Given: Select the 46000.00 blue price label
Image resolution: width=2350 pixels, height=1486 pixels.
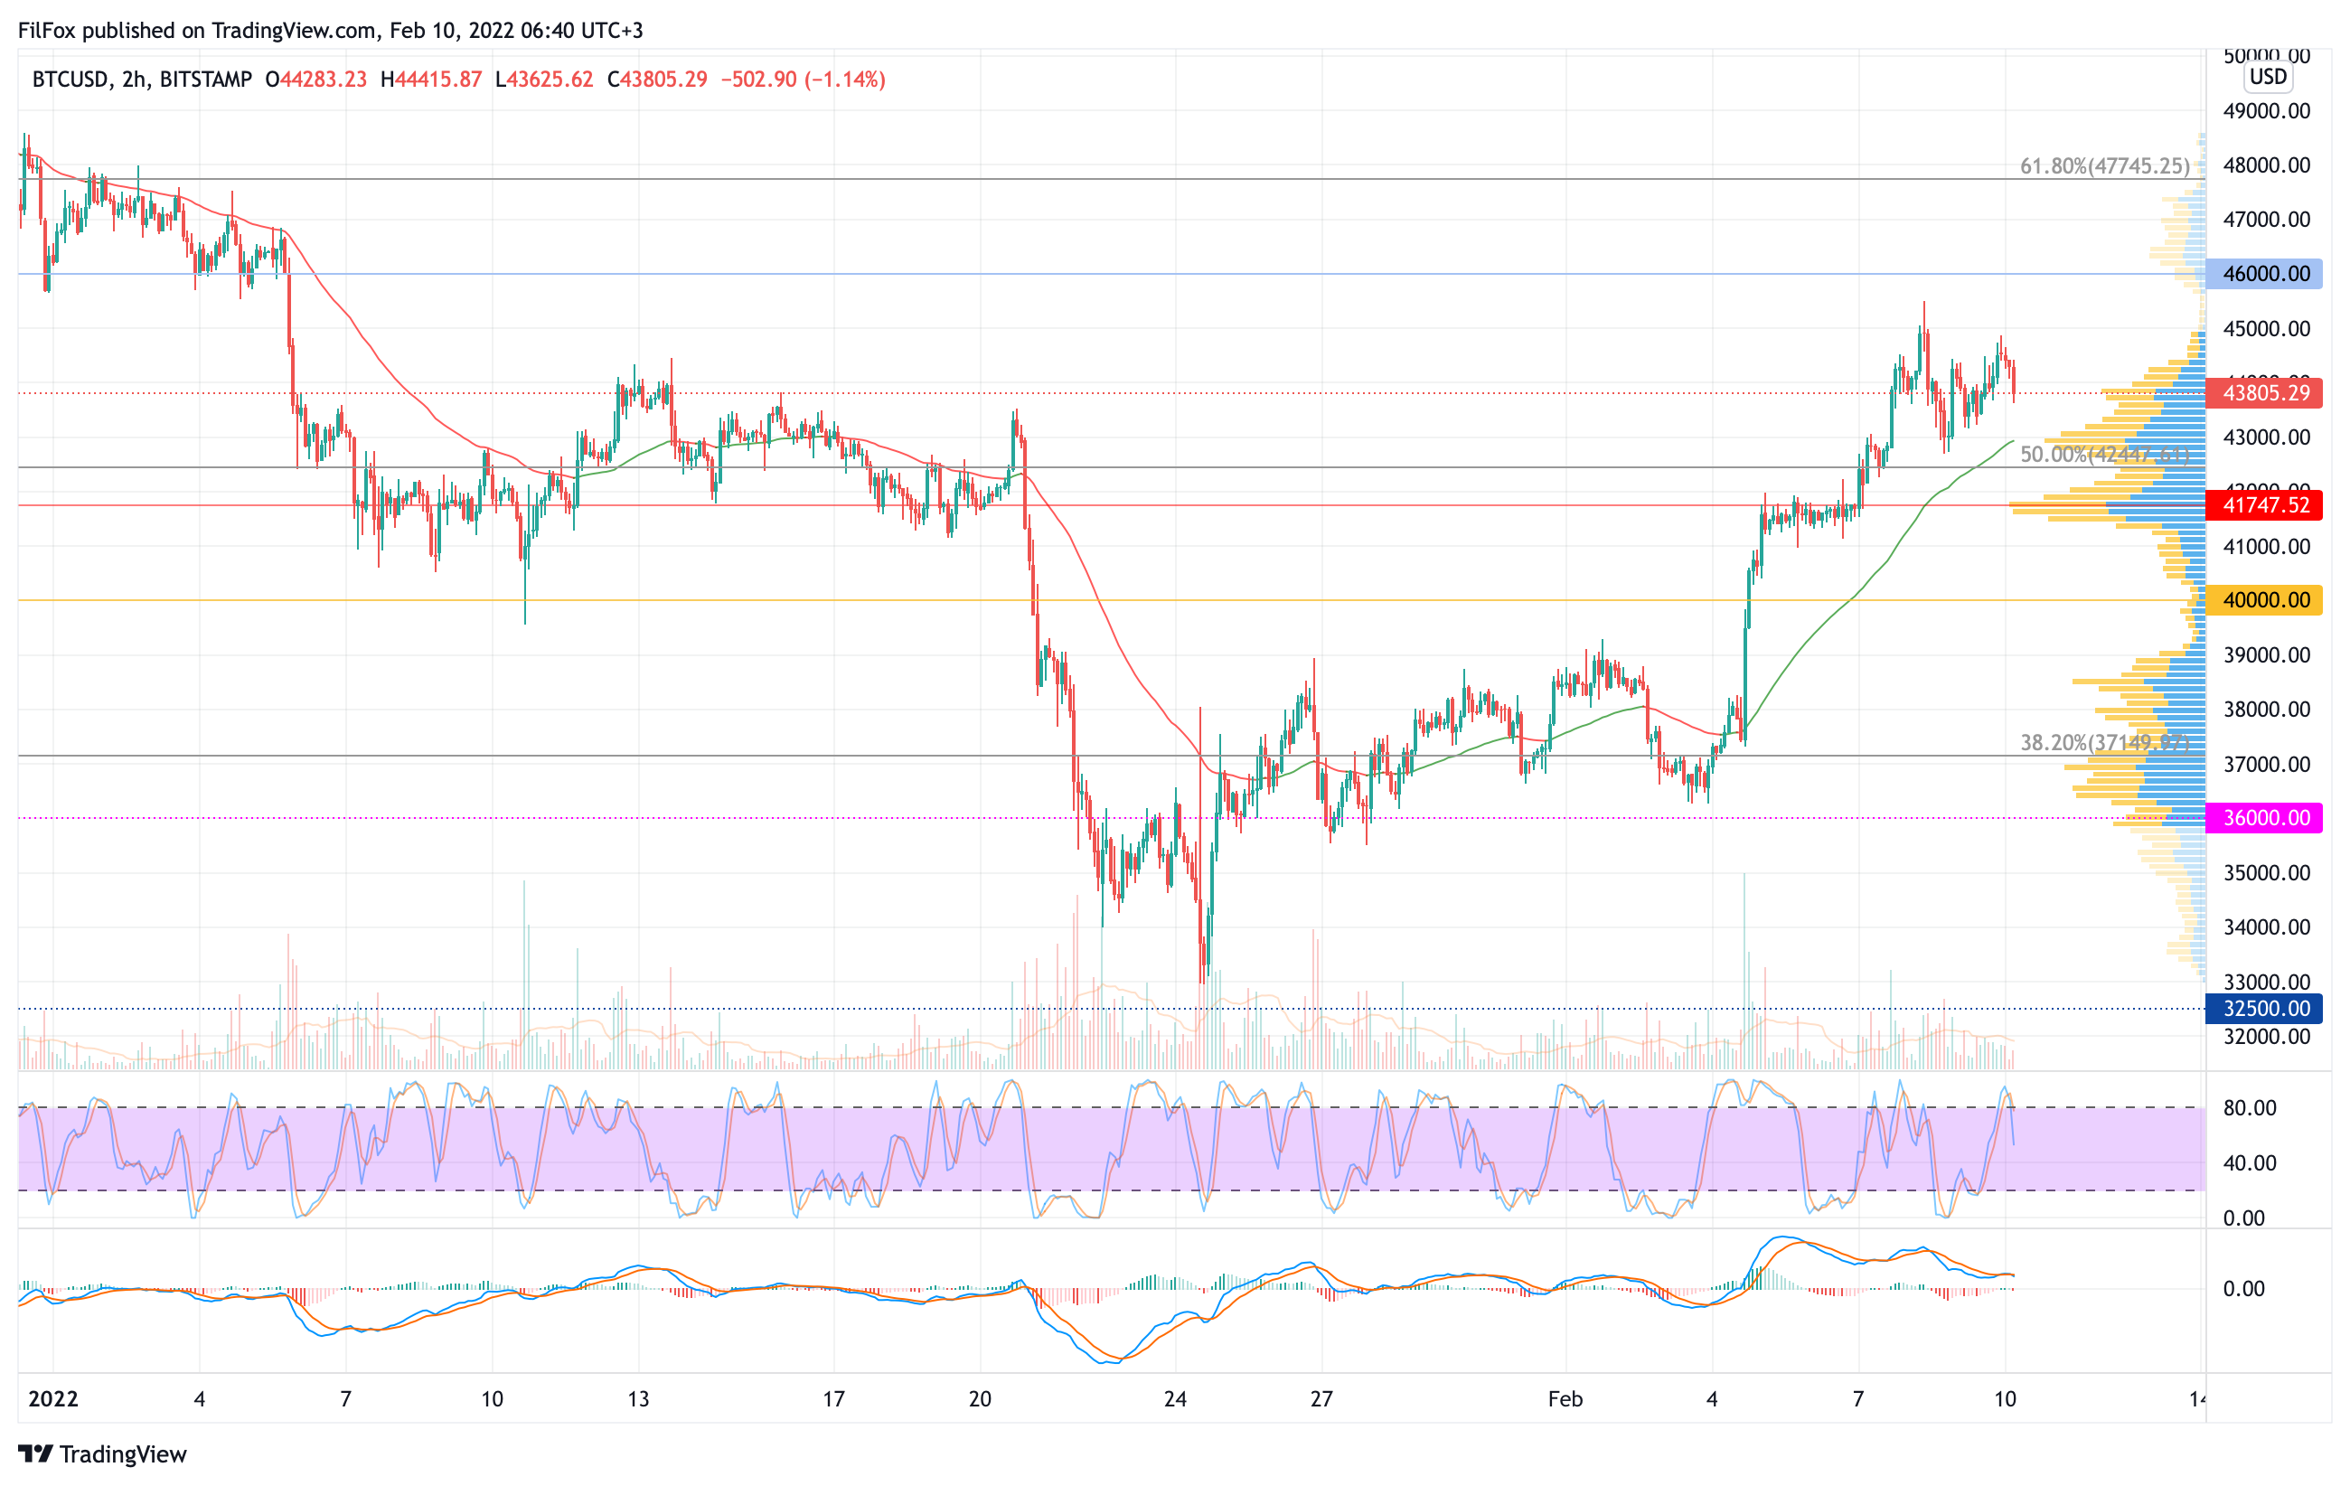Looking at the screenshot, I should tap(2265, 274).
